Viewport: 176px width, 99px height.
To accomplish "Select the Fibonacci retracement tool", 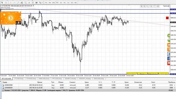I will click(x=26, y=2).
